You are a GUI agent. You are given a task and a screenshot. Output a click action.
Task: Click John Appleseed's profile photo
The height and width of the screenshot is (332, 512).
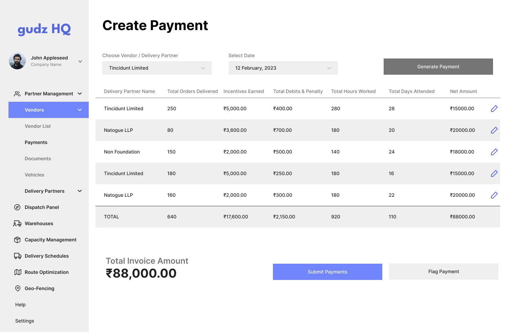[17, 61]
